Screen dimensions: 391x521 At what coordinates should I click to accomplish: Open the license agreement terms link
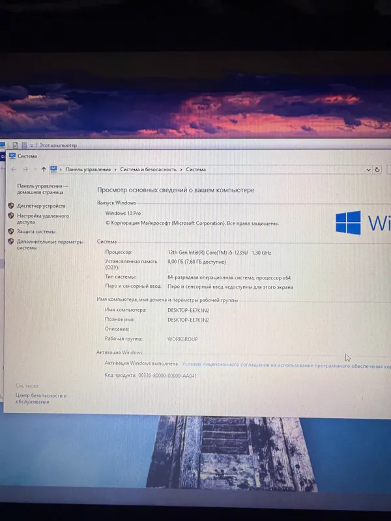[286, 365]
